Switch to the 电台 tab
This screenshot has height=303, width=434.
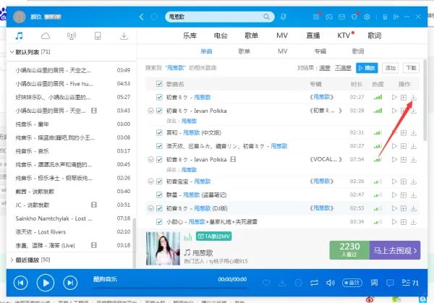221,35
